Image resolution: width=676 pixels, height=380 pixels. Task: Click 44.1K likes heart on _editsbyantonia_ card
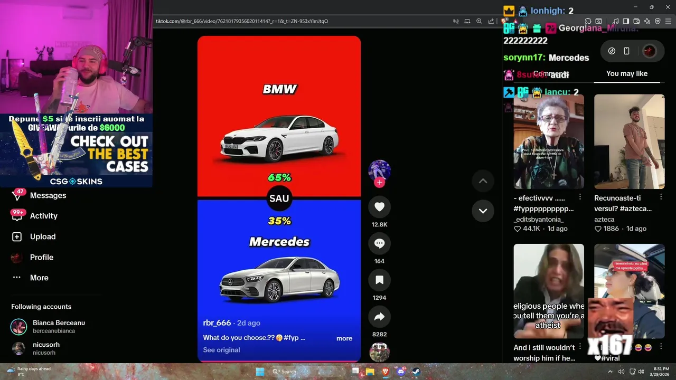coord(518,229)
